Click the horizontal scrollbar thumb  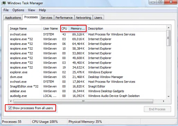(x=83, y=101)
